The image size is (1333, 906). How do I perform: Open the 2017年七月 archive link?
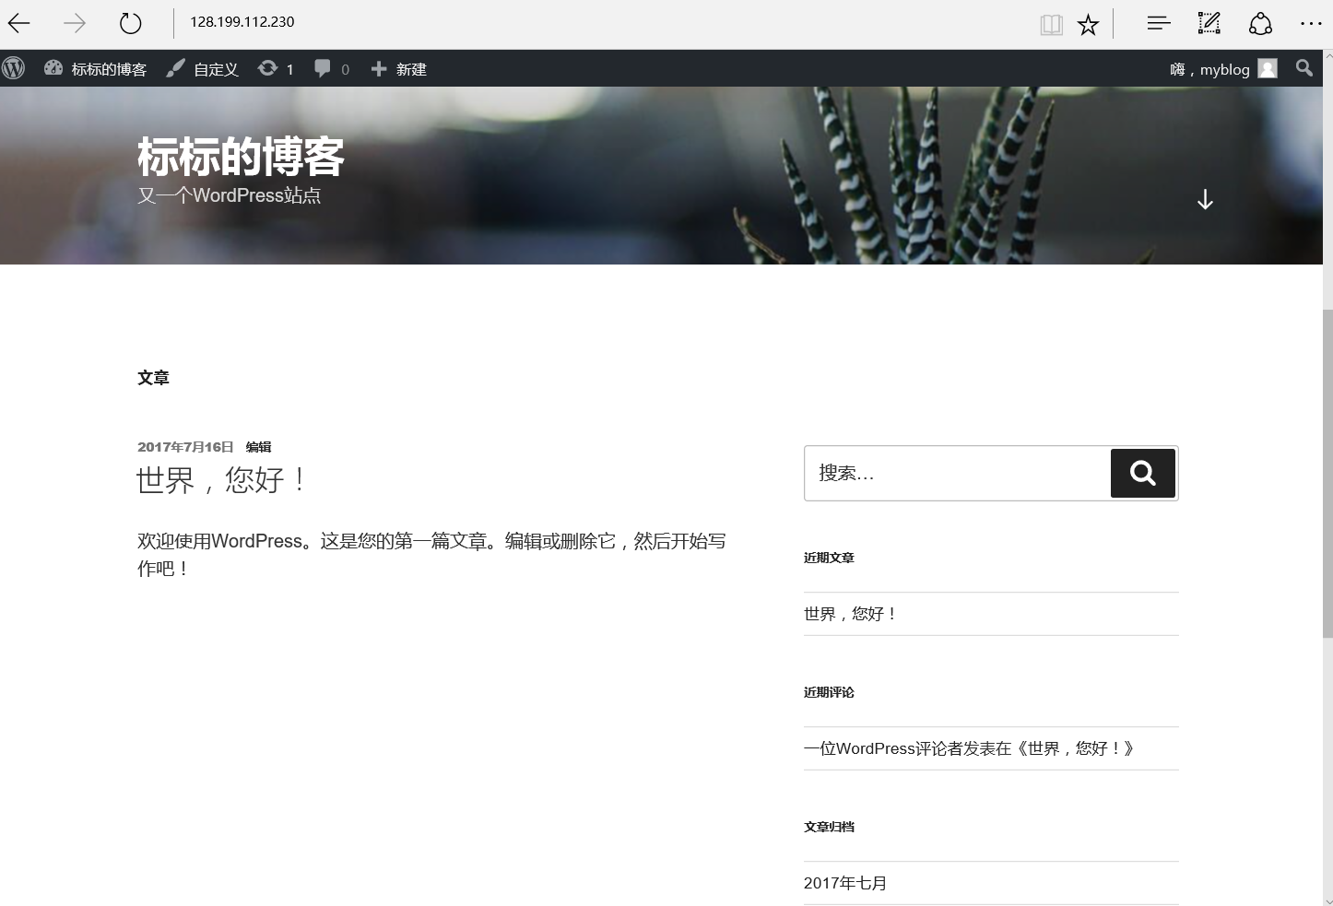coord(845,883)
